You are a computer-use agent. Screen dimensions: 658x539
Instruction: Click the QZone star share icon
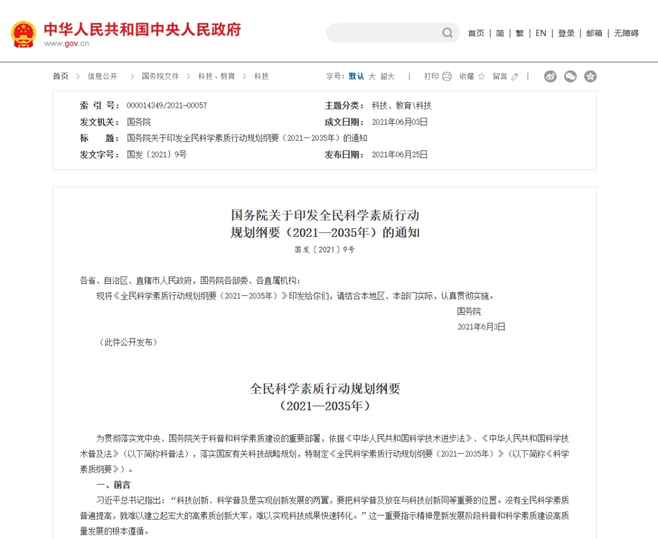[x=590, y=76]
